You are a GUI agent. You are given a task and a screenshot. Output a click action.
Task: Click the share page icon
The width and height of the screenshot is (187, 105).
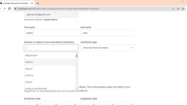click(x=178, y=9)
